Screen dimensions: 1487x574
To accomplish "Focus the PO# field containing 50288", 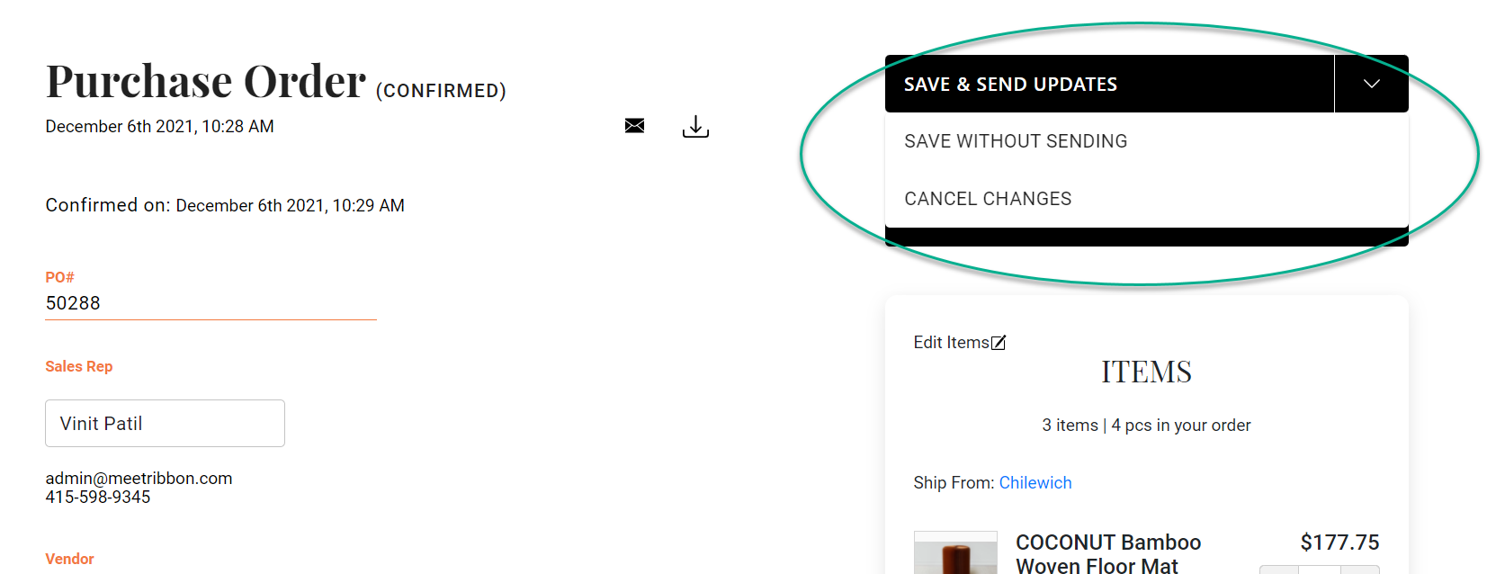I will (x=211, y=303).
